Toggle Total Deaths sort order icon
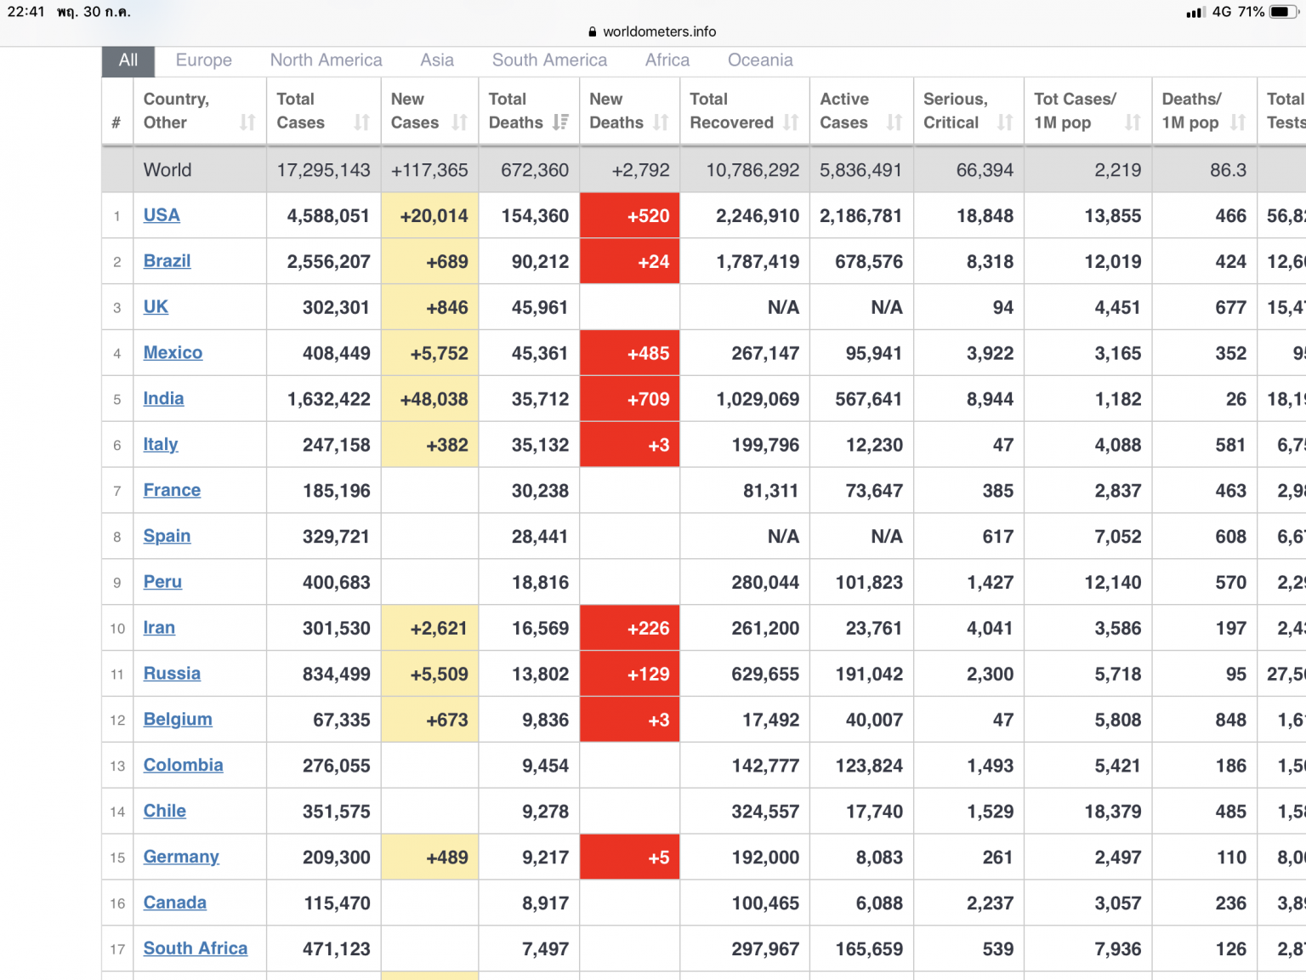Image resolution: width=1306 pixels, height=980 pixels. click(x=560, y=122)
